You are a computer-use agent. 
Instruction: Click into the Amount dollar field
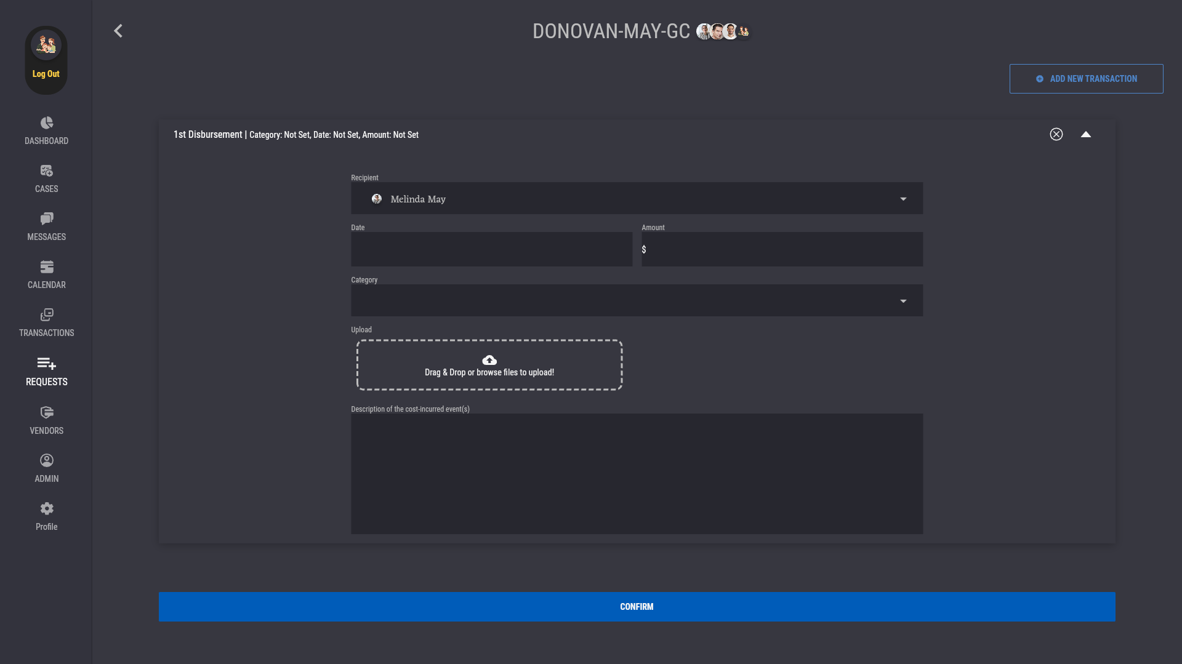[782, 249]
